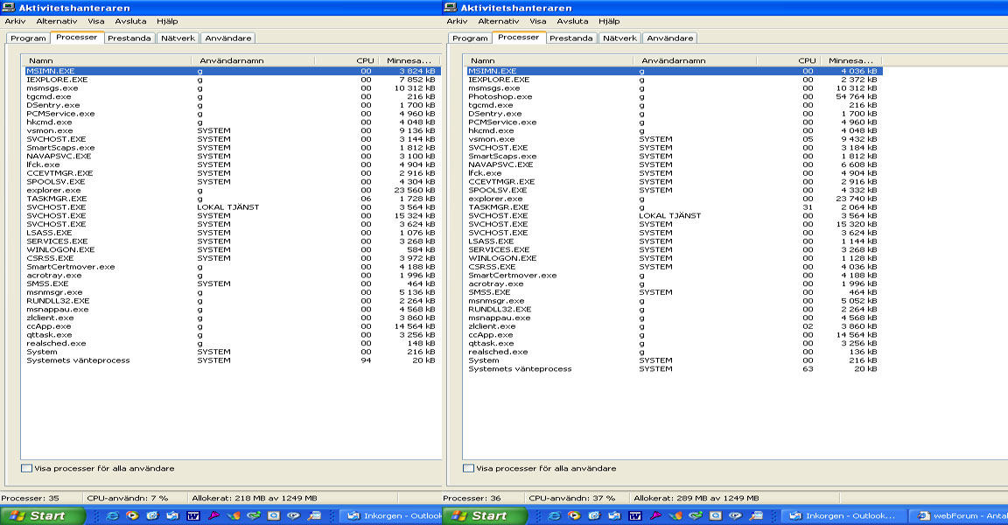Select MSIMN.EXE row showing 3 824 kB
This screenshot has height=525, width=1008.
tap(232, 71)
